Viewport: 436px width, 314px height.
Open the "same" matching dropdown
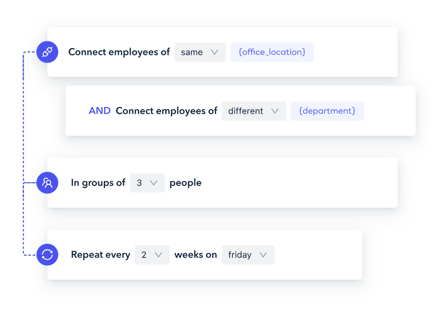200,52
